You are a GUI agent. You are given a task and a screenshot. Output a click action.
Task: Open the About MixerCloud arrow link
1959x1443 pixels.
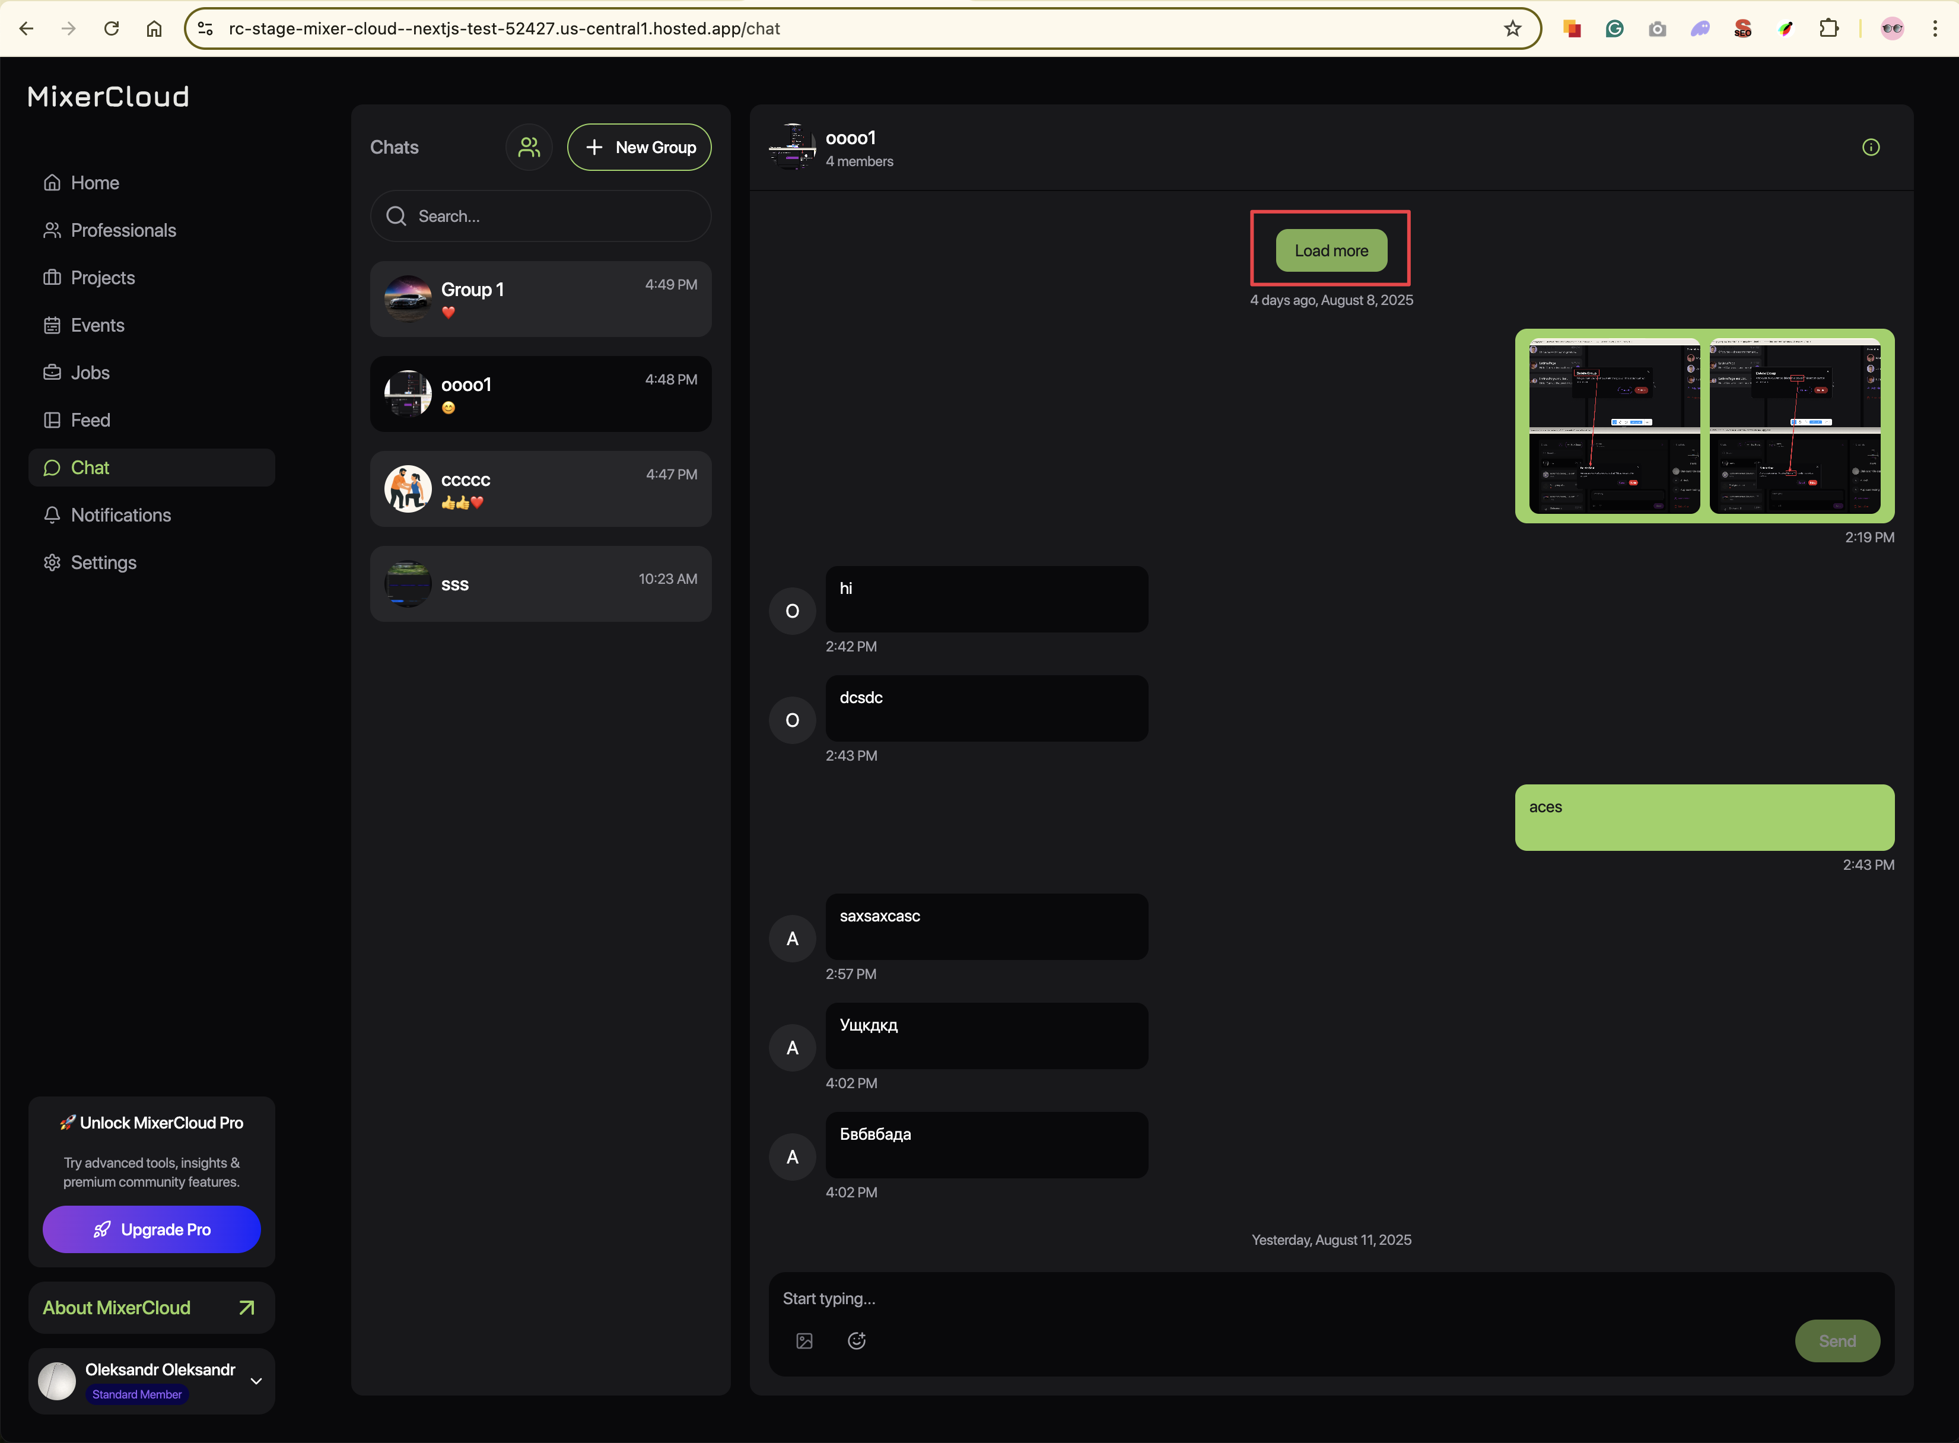246,1308
